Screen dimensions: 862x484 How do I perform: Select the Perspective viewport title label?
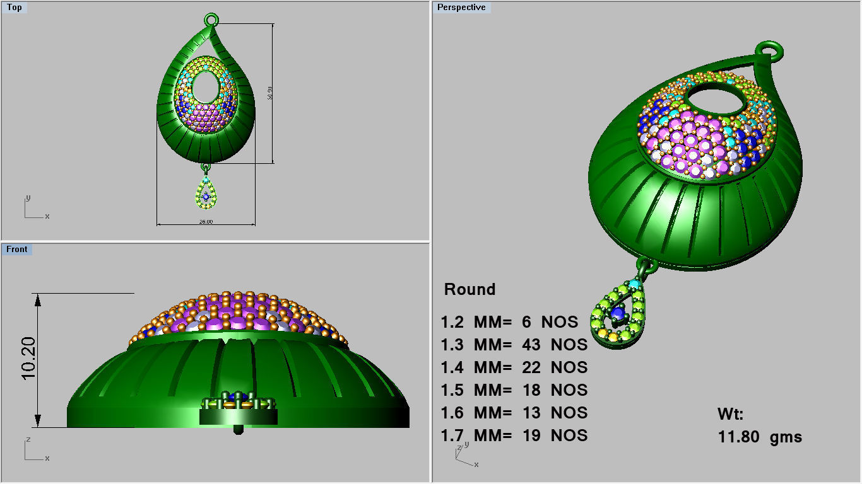462,8
